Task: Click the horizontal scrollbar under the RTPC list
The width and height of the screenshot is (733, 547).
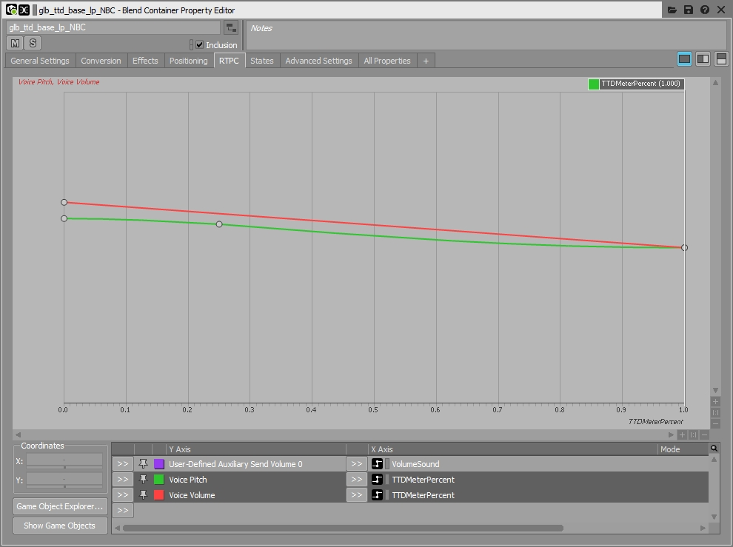Action: pos(343,528)
